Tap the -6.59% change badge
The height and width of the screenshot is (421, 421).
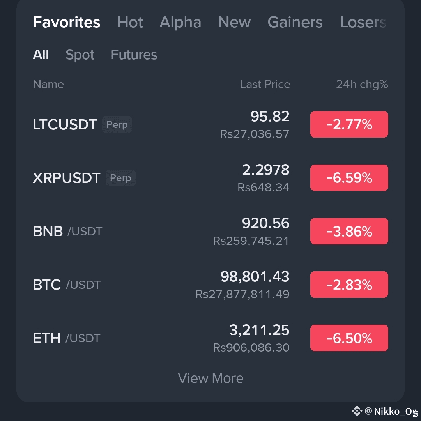coord(349,178)
